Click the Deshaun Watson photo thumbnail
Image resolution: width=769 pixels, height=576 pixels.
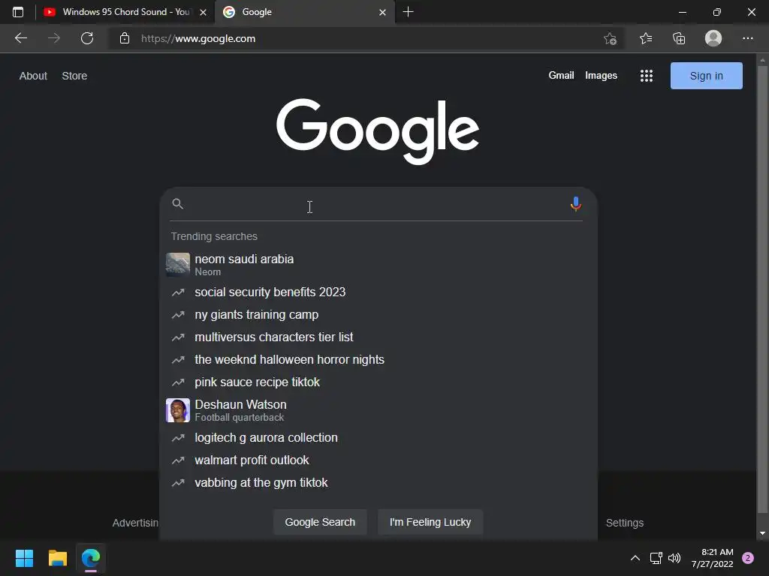(177, 410)
